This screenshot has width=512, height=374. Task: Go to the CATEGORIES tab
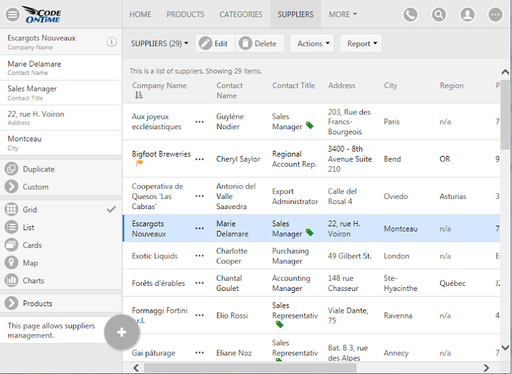[241, 14]
